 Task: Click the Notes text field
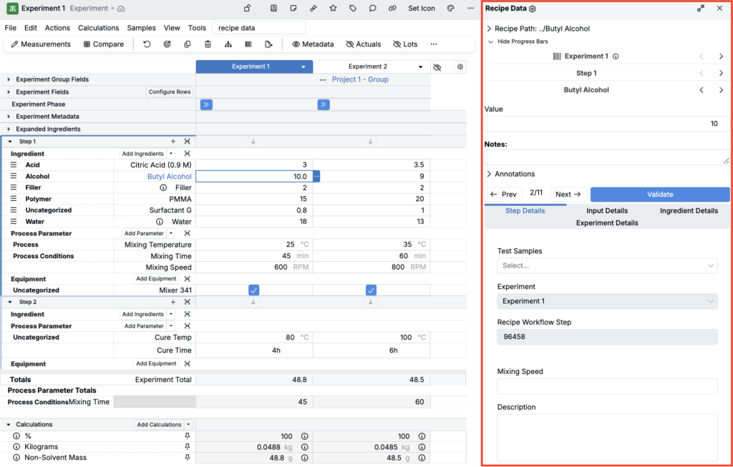click(606, 157)
